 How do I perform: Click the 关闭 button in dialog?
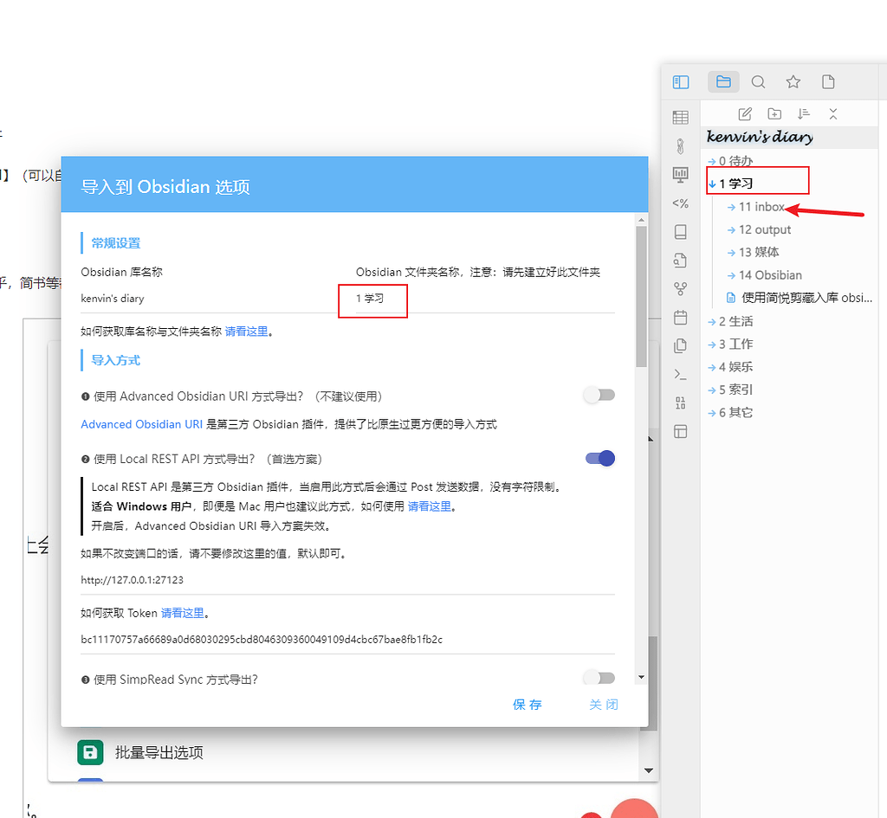pos(604,705)
